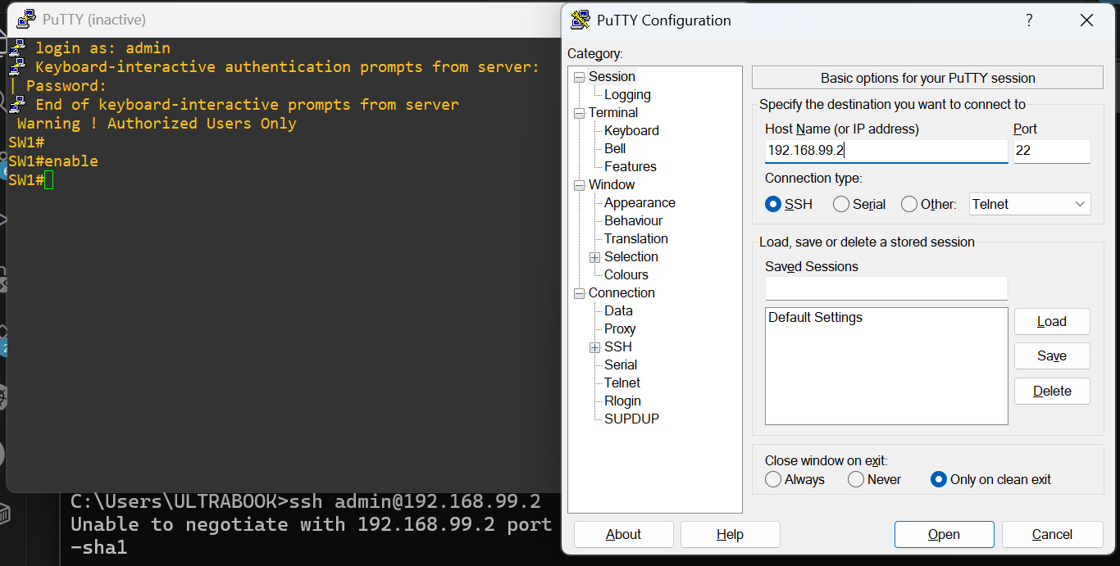
Task: Open the Translation settings category
Action: coord(636,239)
